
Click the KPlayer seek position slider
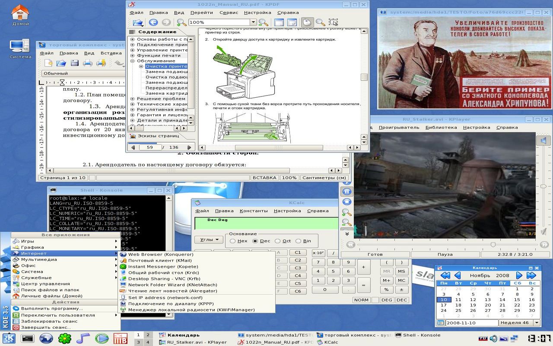coord(493,245)
